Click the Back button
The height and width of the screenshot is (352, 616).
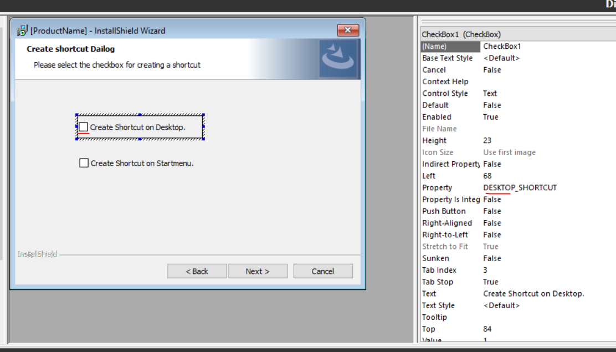[x=197, y=271]
